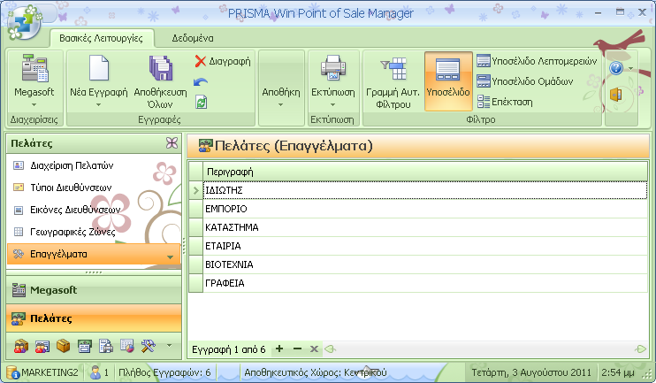Screen dimensions: 656x383
Task: Click the Εγγραφή 1 από 6 record counter
Action: point(228,349)
